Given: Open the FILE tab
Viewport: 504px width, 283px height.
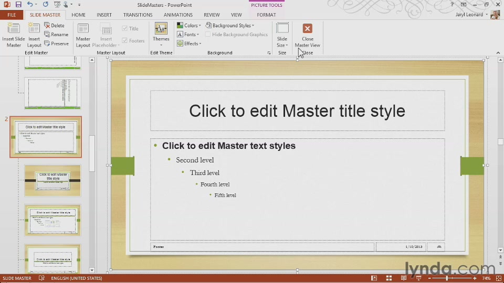Looking at the screenshot, I should click(12, 15).
